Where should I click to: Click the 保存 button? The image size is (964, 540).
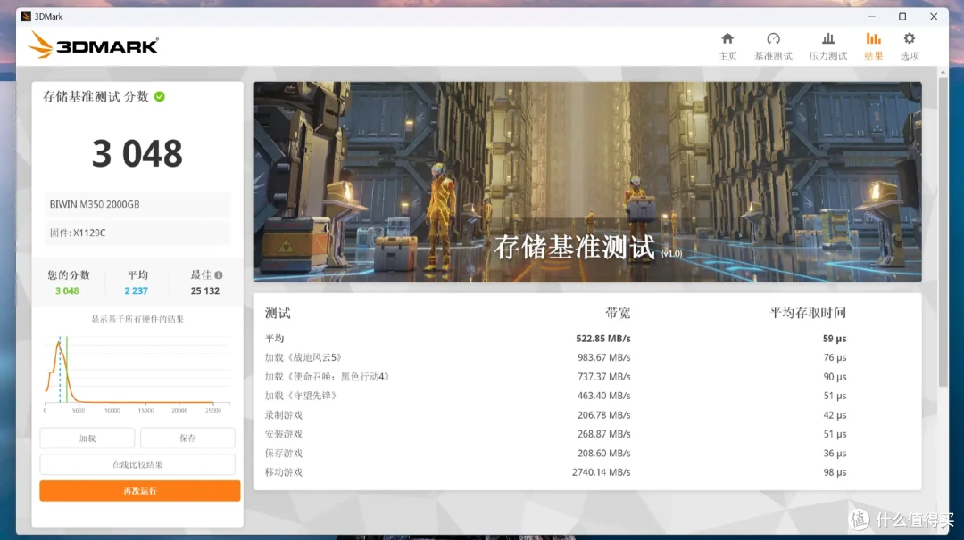point(187,438)
